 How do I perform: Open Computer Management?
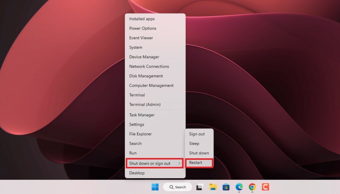coord(155,86)
